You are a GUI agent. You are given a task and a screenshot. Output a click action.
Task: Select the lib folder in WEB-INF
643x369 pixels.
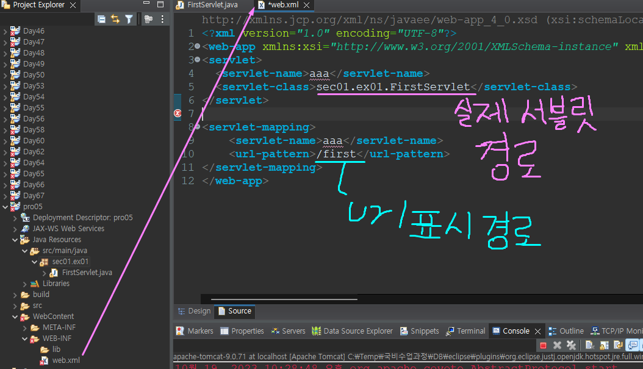[x=56, y=349]
